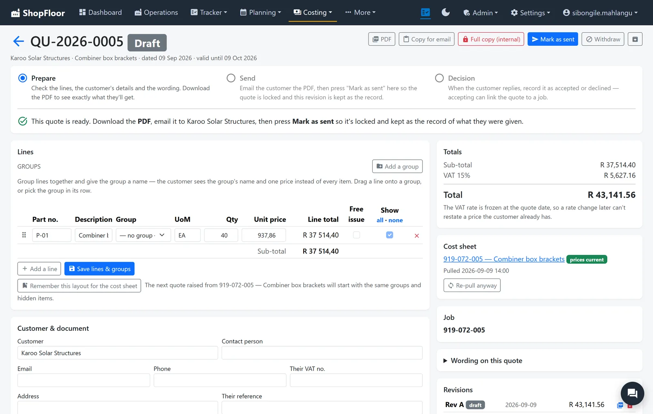Edit the unit price field 937,86
Viewport: 653px width, 414px height.
(264, 235)
